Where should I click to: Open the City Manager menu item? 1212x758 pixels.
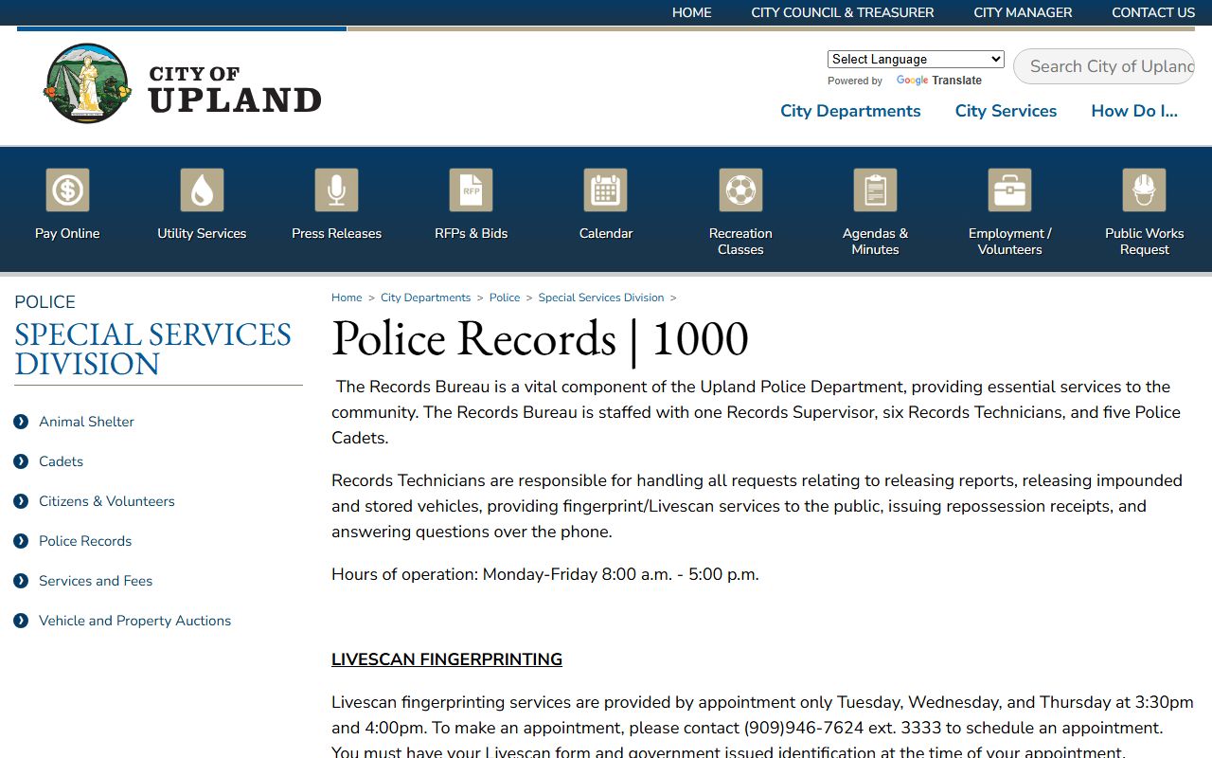coord(1023,12)
